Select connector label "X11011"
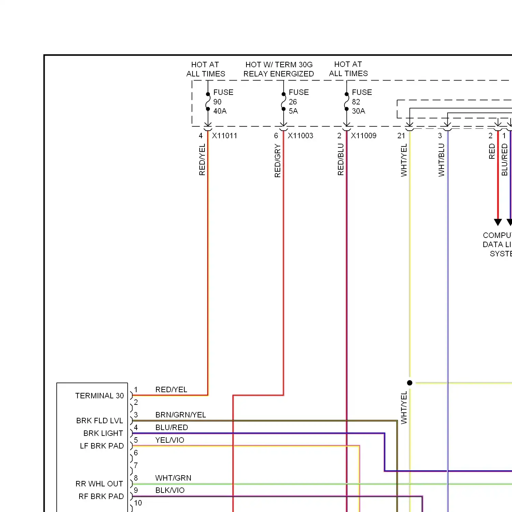 tap(225, 136)
